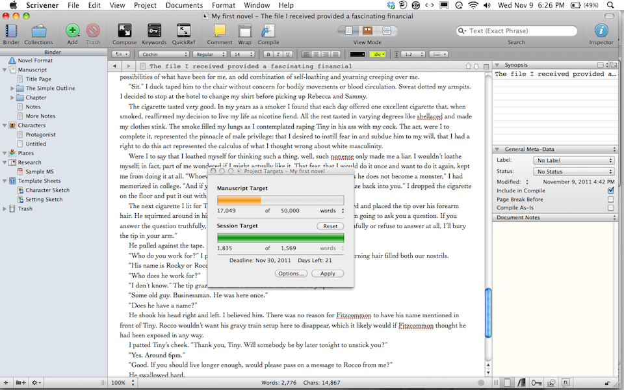Viewport: 624px width, 390px height.
Task: Show Keywords via key icon in inspector footer
Action: (x=536, y=383)
